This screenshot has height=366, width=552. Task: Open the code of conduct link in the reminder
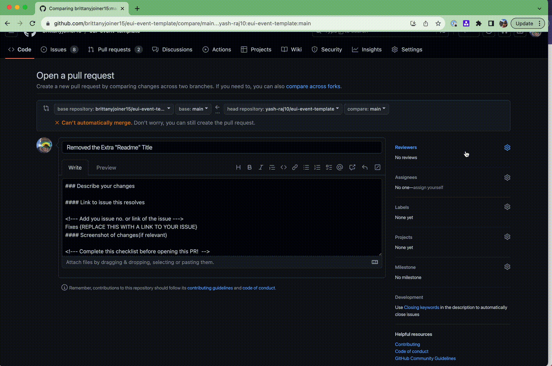click(258, 288)
